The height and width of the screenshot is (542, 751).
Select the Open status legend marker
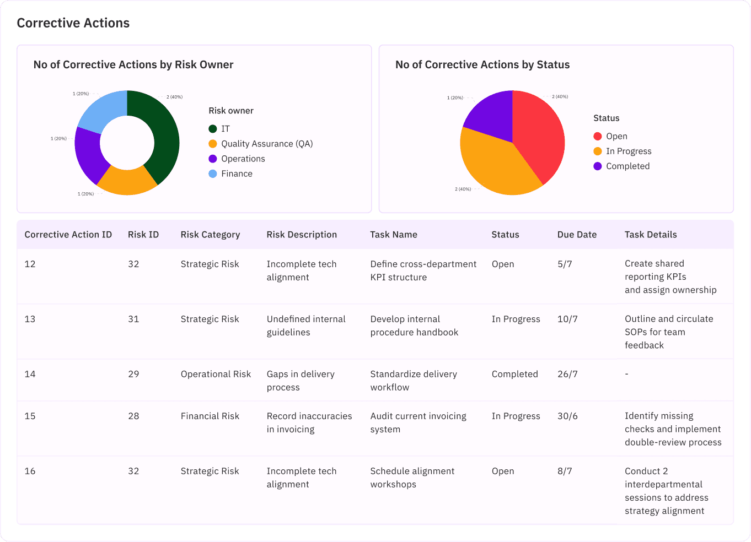click(x=598, y=136)
